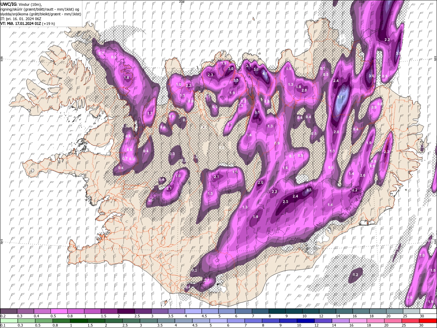Click the '0.2' label in upper legend row
This screenshot has width=437, height=328.
click(3, 316)
